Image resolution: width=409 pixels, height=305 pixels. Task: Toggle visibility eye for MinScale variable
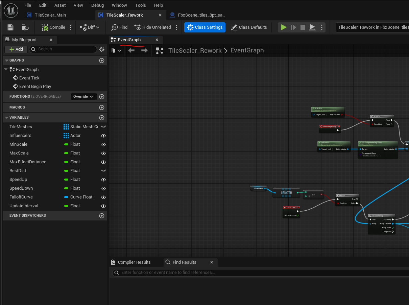103,144
